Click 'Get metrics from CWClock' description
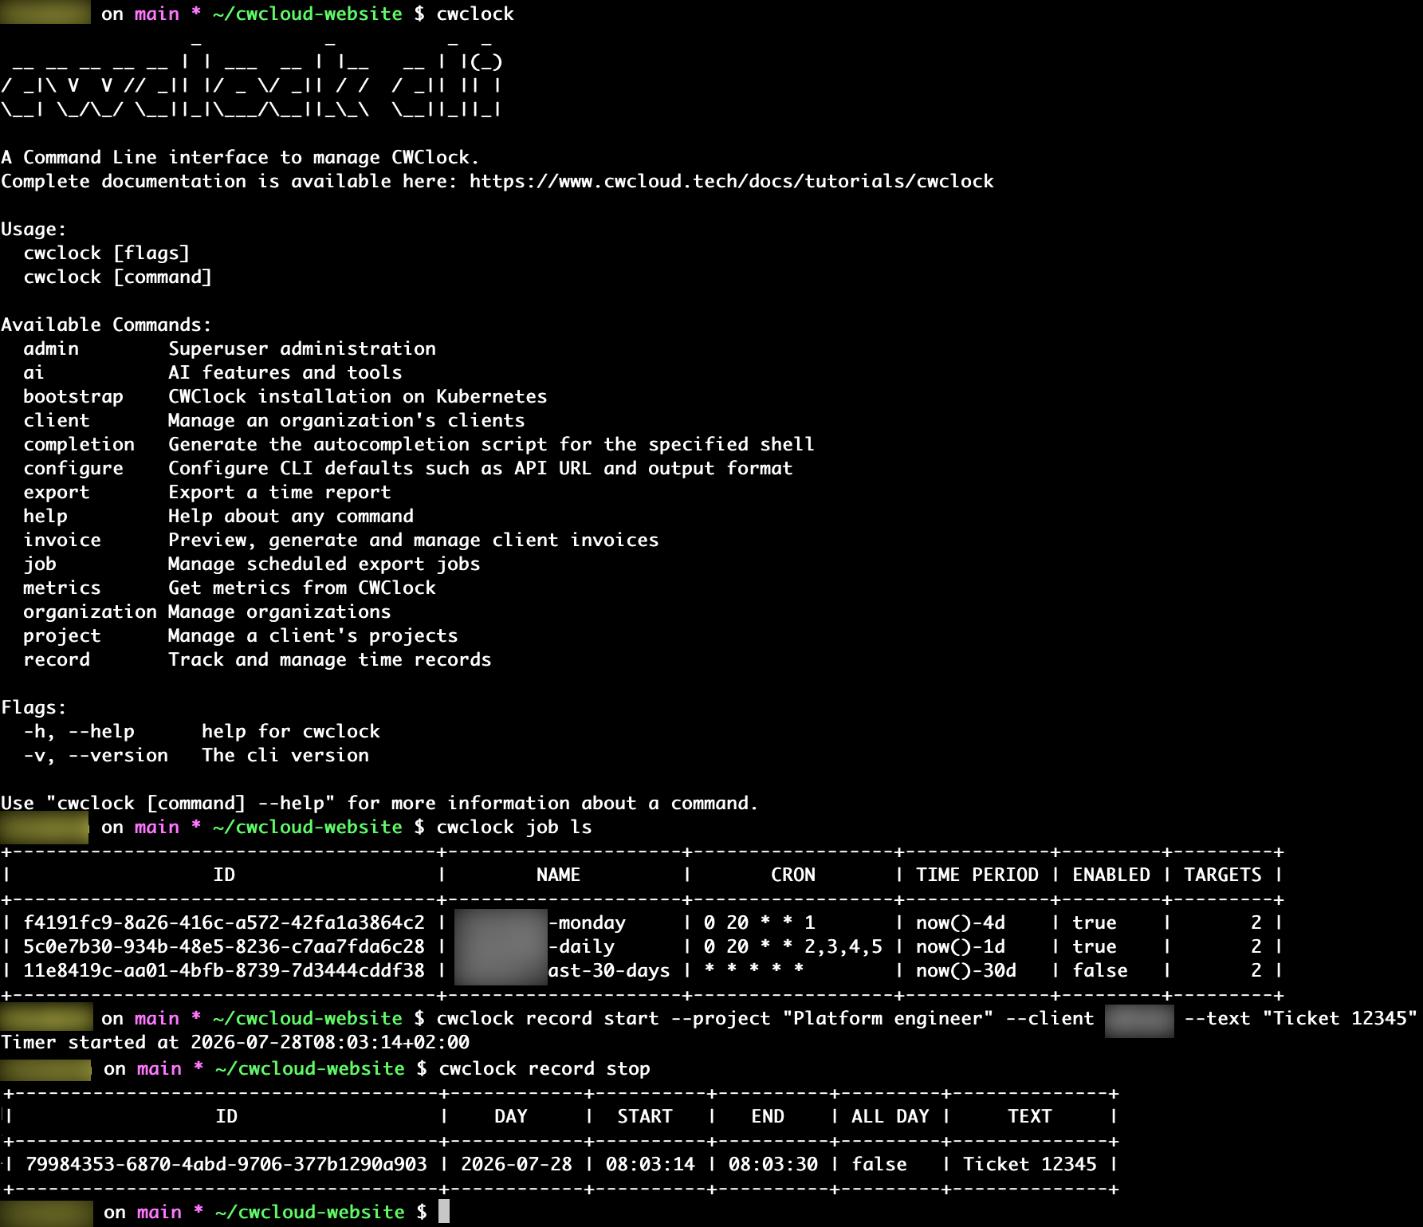The height and width of the screenshot is (1227, 1423). pyautogui.click(x=302, y=588)
